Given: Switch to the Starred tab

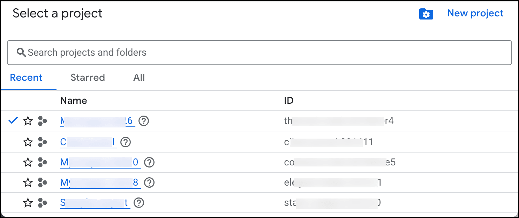Looking at the screenshot, I should (x=88, y=77).
